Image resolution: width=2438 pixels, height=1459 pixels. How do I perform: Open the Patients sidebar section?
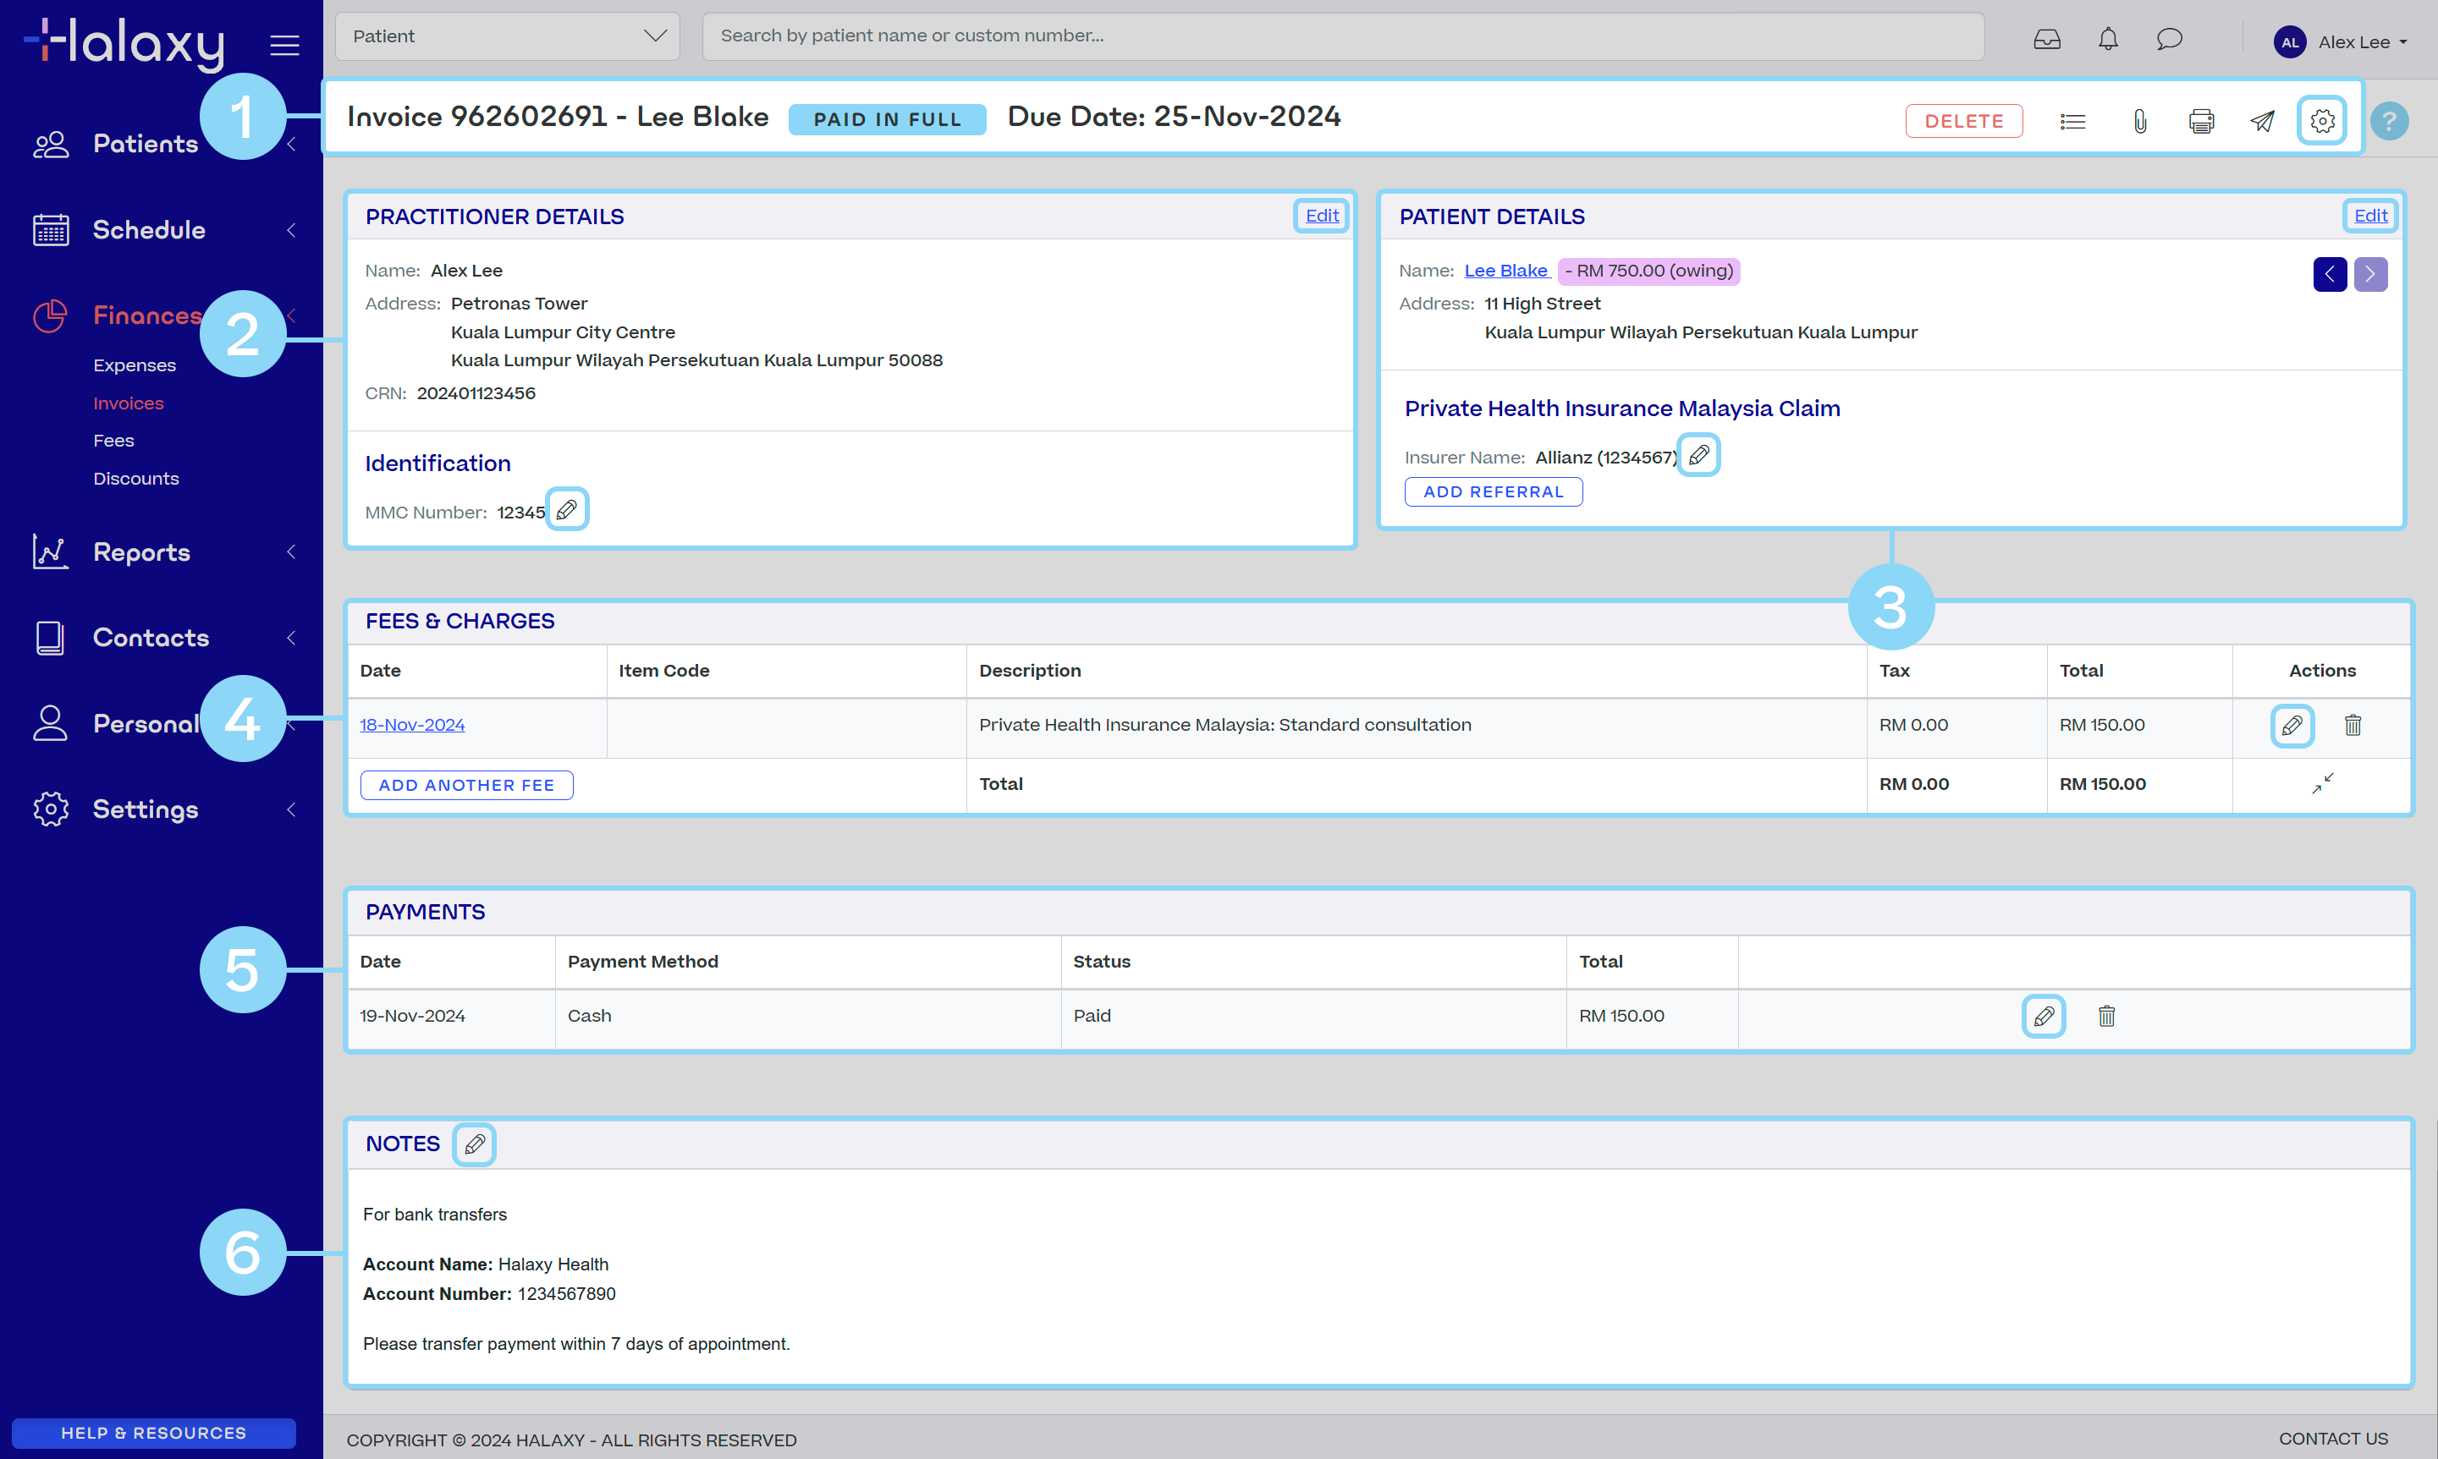(x=146, y=144)
